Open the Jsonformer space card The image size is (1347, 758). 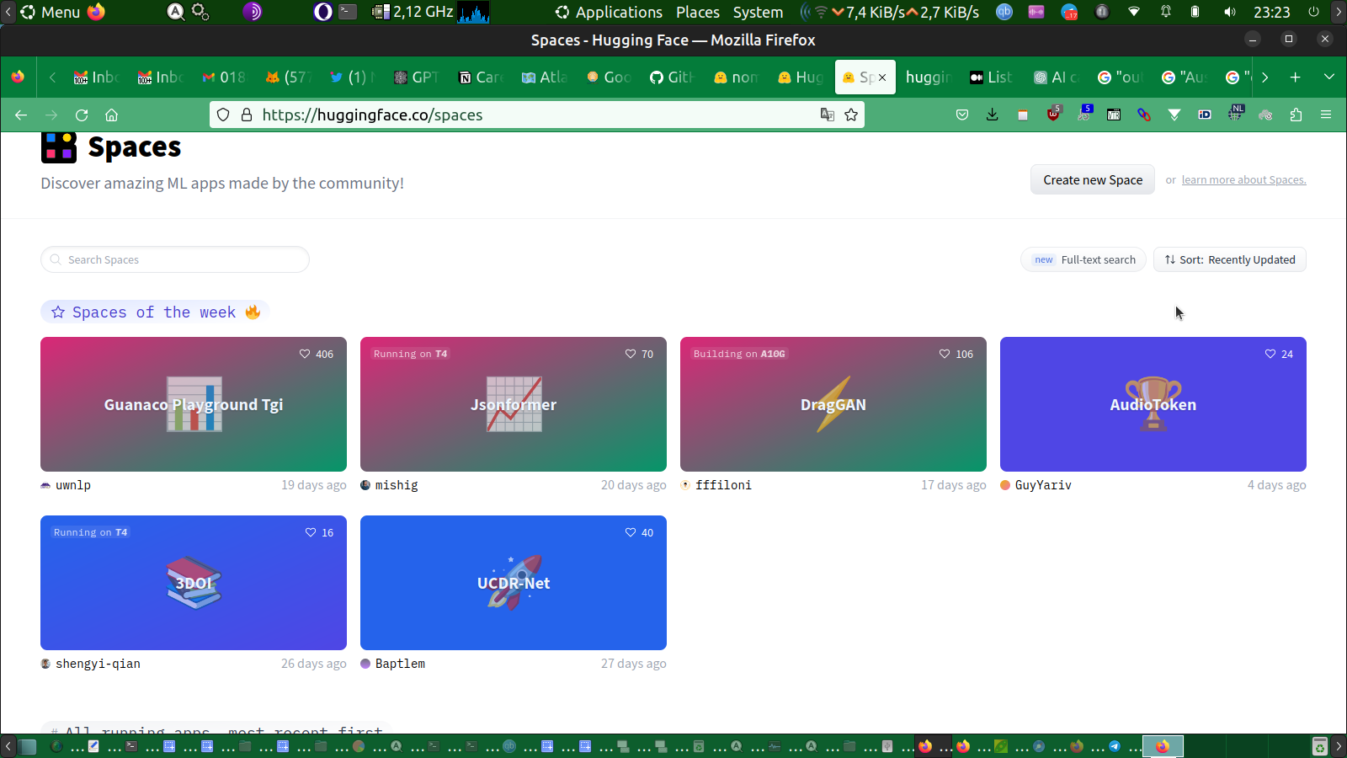(514, 404)
